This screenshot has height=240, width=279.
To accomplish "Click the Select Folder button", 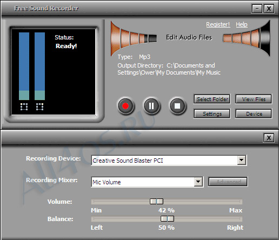I will [212, 99].
